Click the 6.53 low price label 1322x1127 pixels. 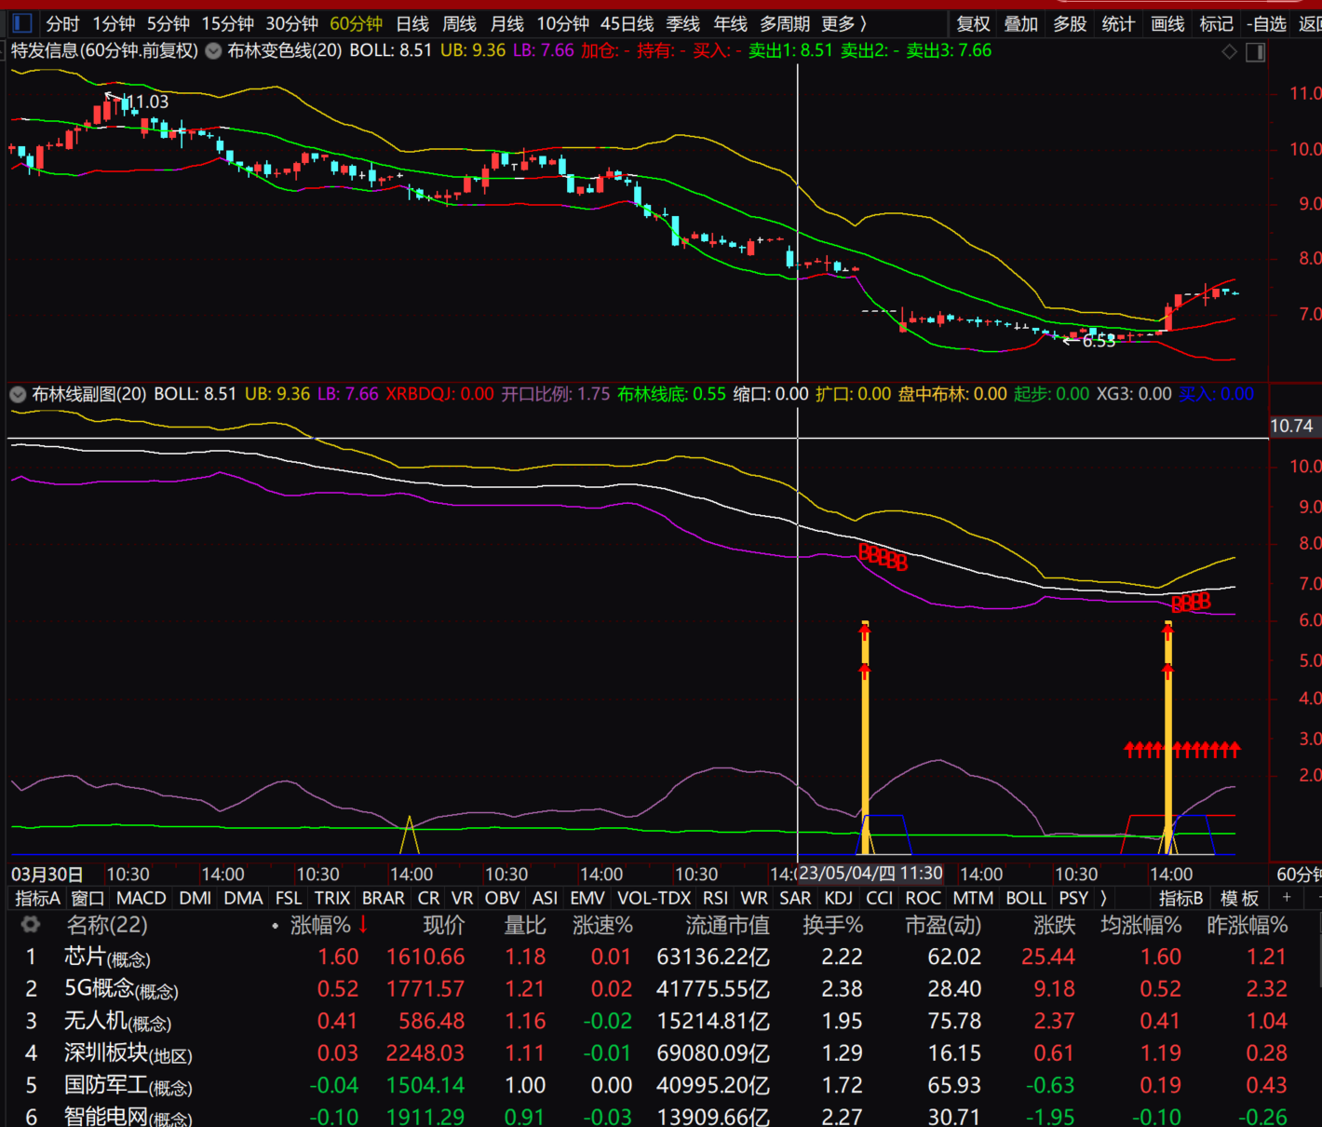pyautogui.click(x=1099, y=341)
